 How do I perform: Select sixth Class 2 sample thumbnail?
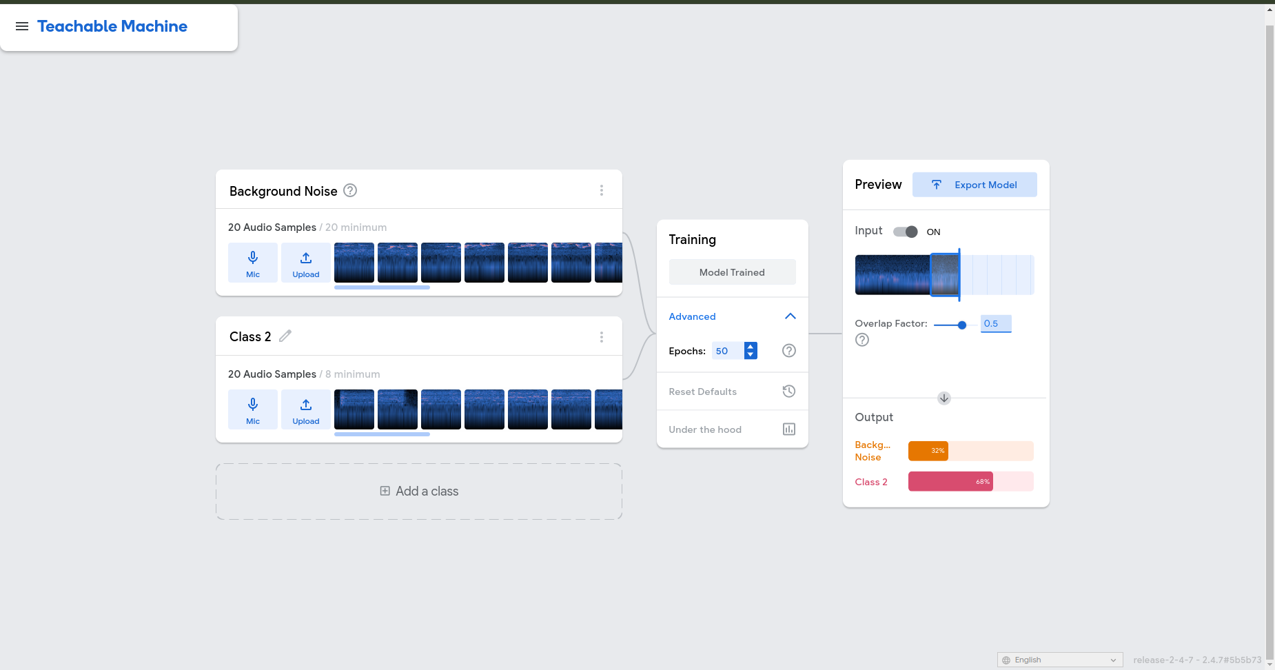tap(571, 409)
